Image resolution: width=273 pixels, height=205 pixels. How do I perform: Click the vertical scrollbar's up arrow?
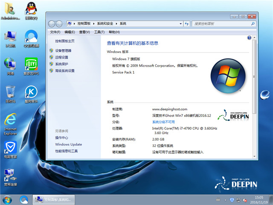point(254,38)
